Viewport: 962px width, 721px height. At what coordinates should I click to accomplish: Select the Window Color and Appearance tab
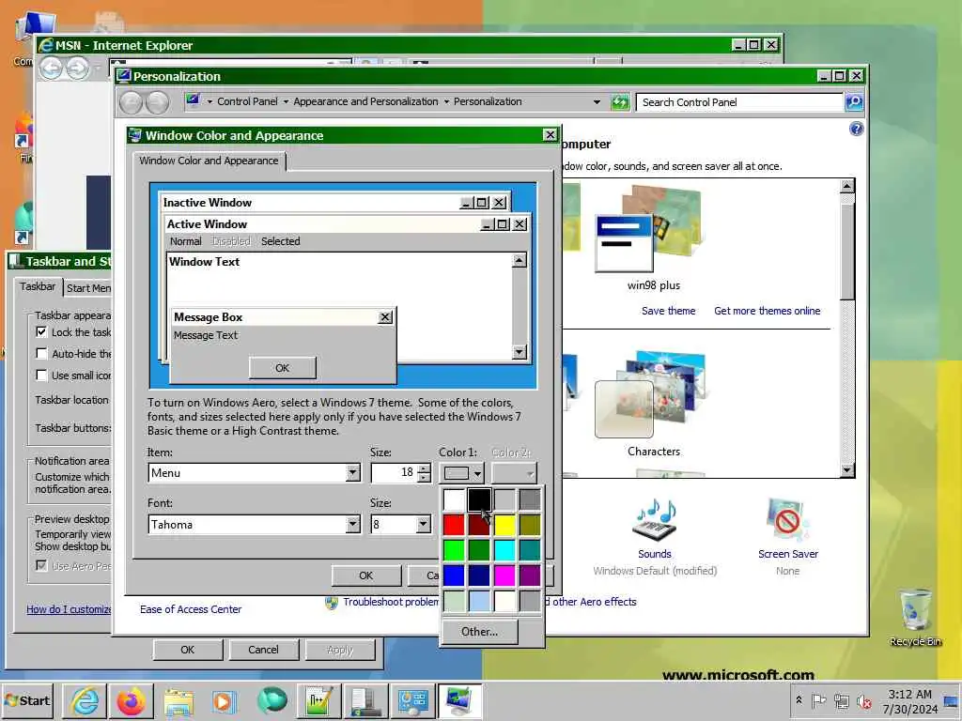tap(209, 161)
